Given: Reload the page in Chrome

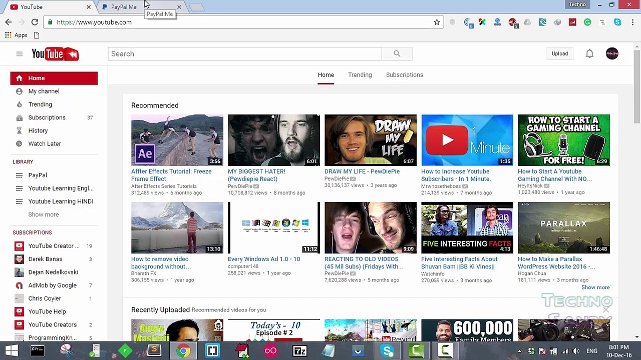Looking at the screenshot, I should click(x=35, y=22).
